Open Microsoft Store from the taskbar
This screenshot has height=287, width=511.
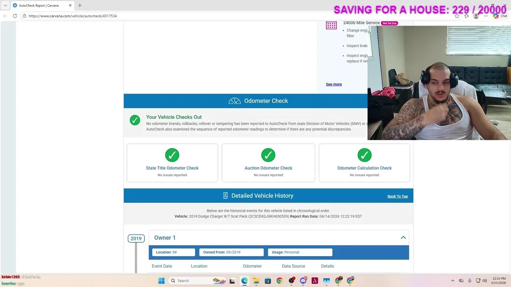point(268,281)
